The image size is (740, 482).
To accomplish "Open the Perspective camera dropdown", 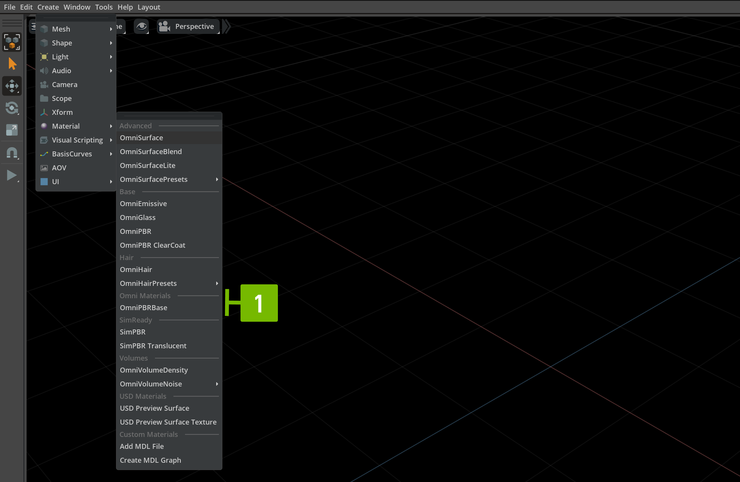I will click(188, 27).
